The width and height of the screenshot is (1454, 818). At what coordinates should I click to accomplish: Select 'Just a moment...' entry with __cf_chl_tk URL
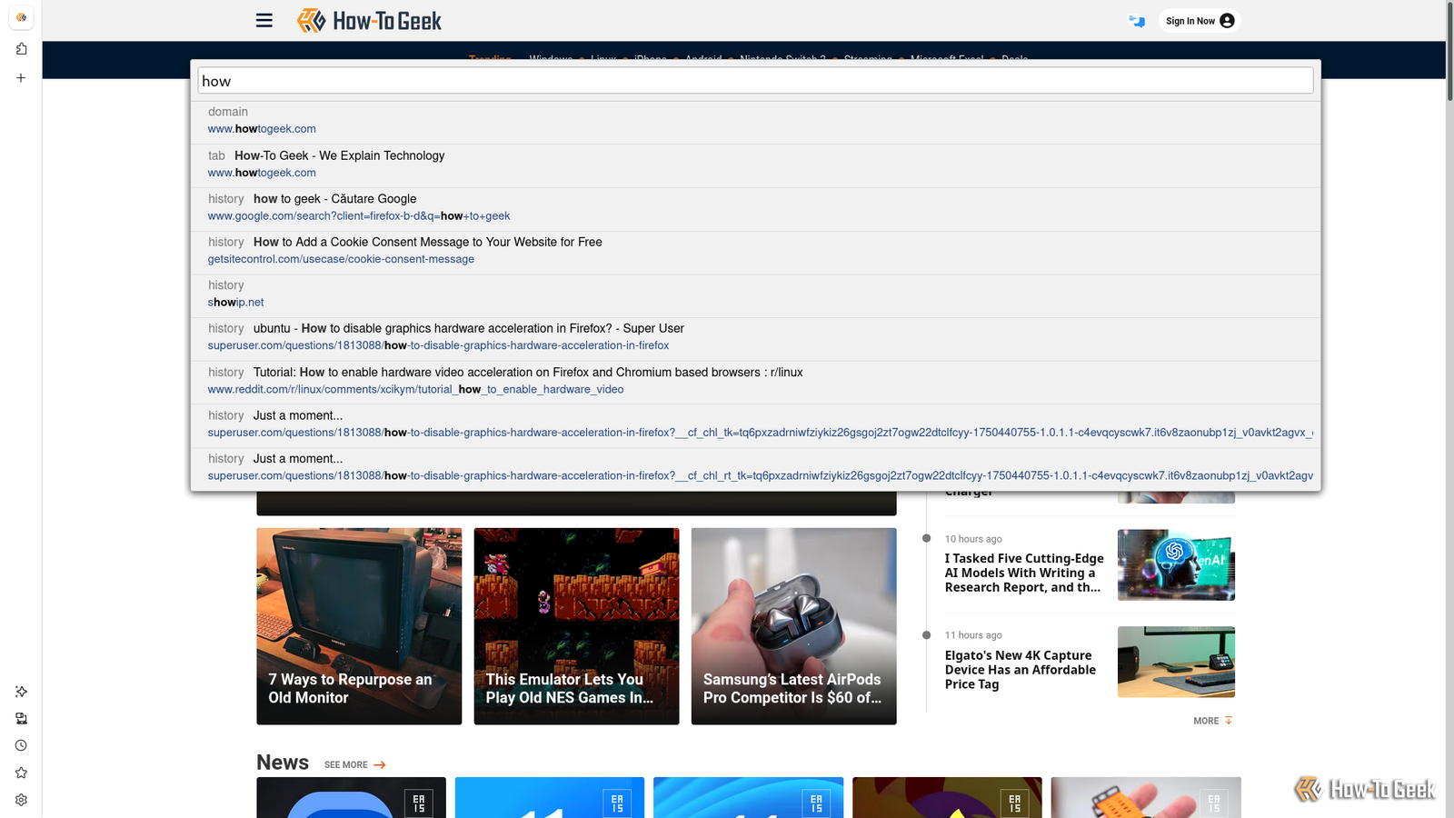point(755,425)
